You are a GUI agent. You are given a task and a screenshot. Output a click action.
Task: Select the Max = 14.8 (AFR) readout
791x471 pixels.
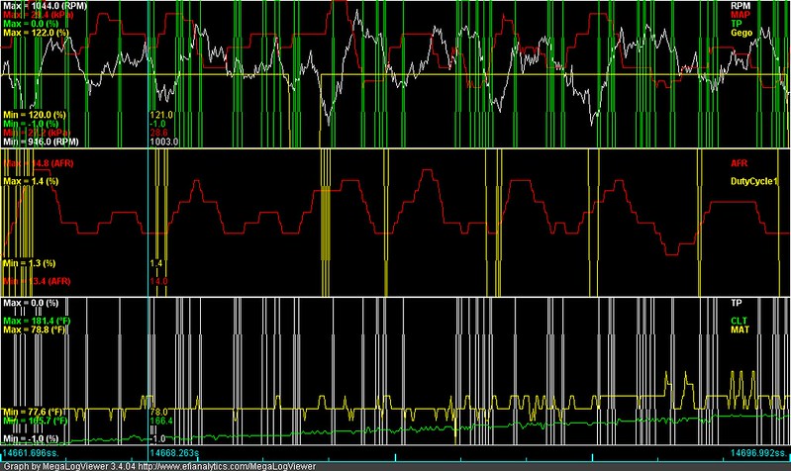click(x=39, y=163)
